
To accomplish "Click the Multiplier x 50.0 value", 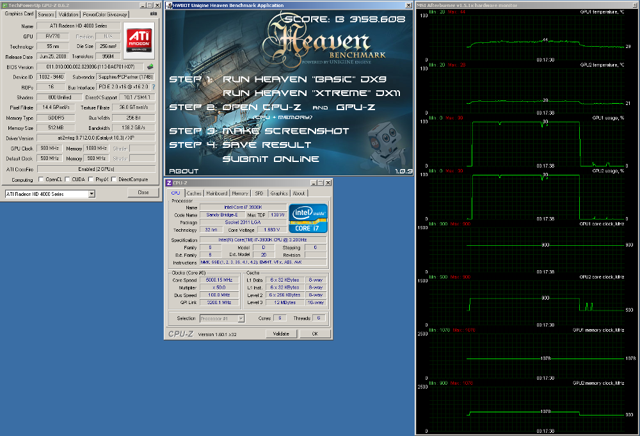I will 219,287.
